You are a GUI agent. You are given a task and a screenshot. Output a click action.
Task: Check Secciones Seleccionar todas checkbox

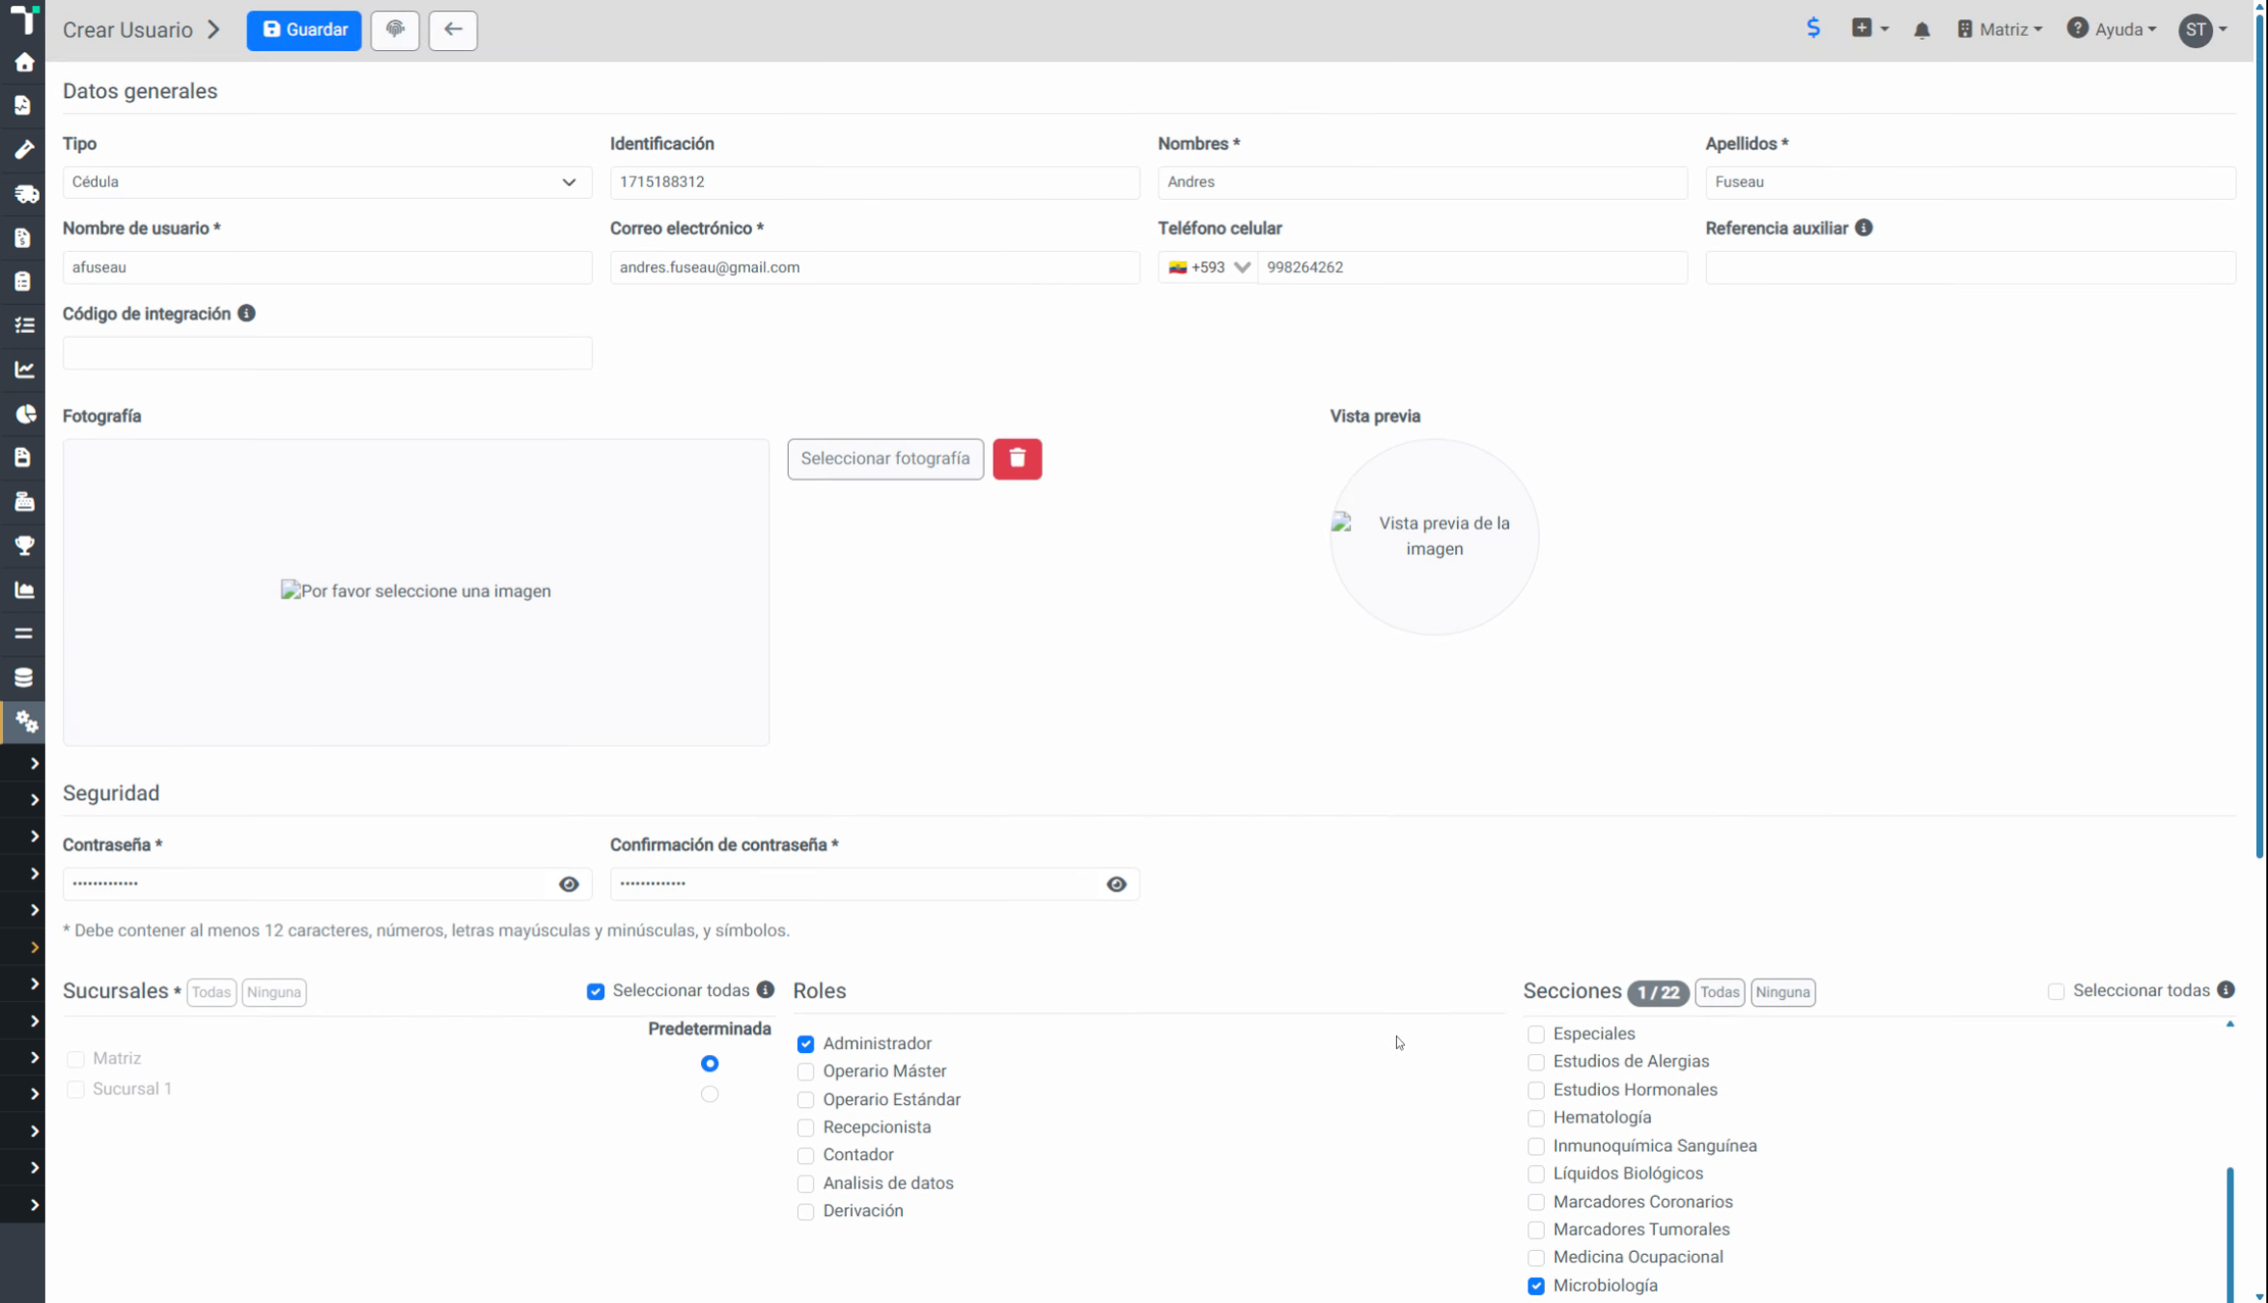tap(2056, 992)
